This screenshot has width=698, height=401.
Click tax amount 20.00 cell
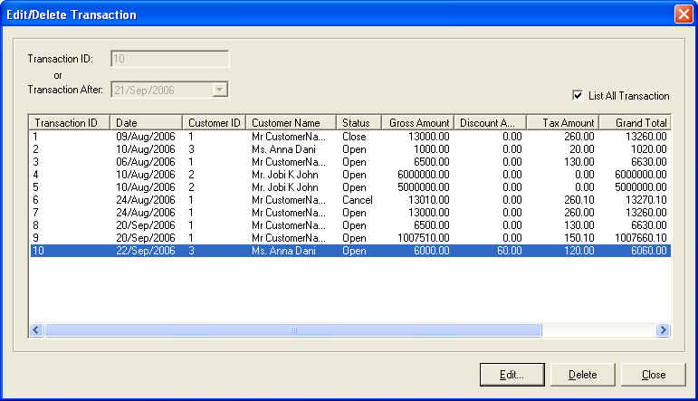coord(582,149)
